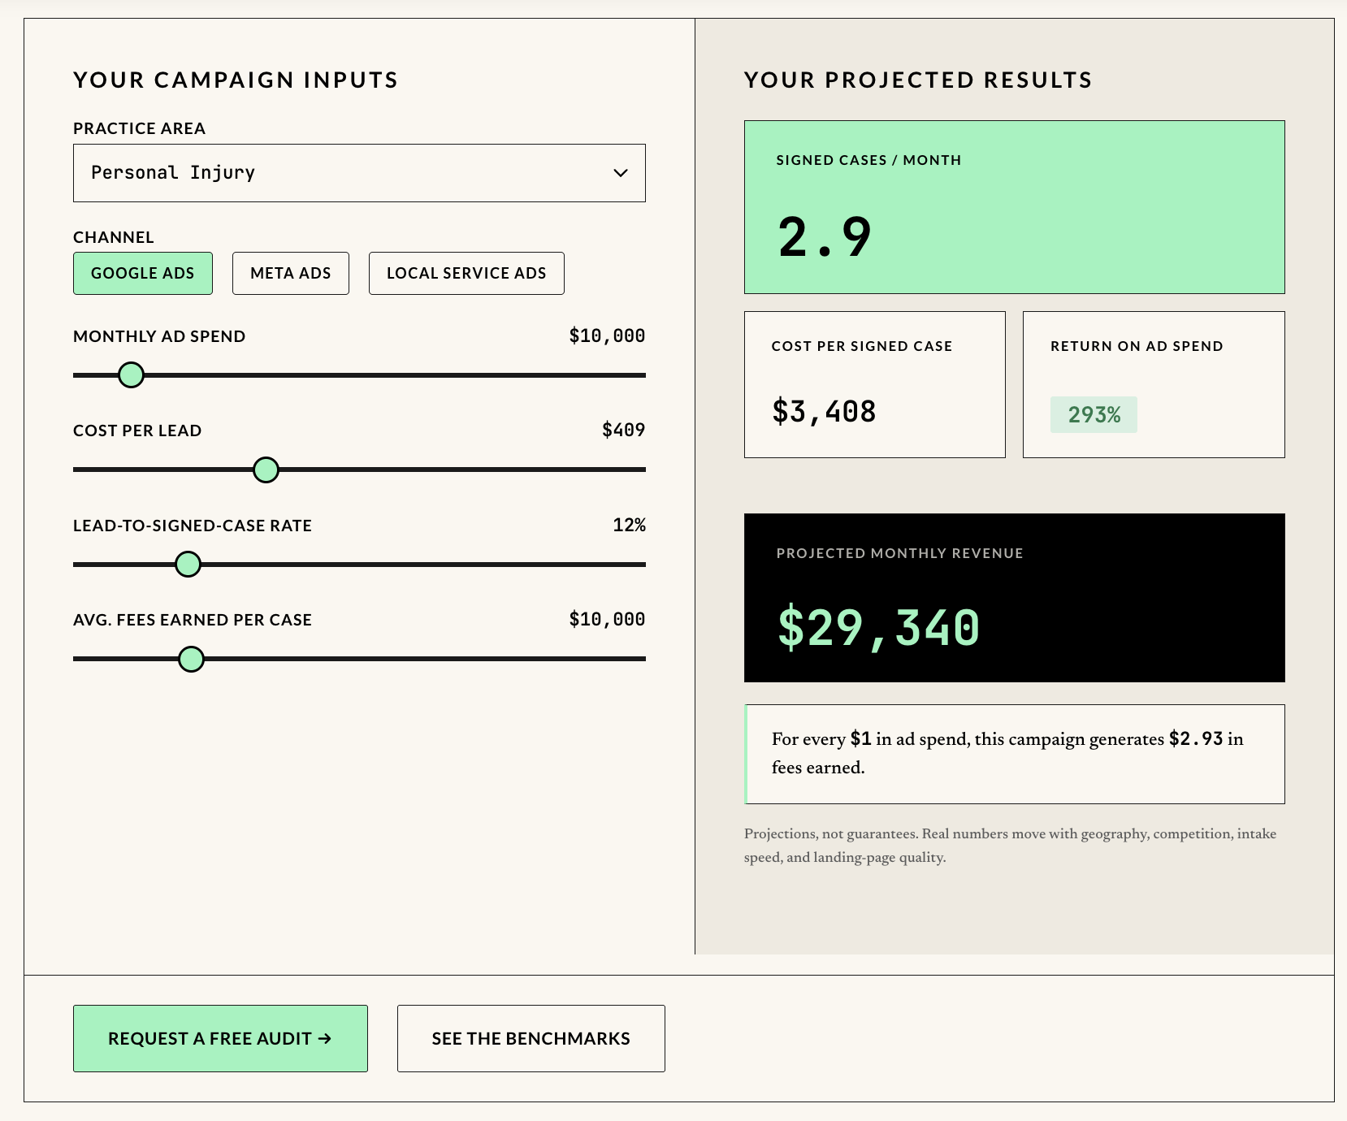Click the Cost Per Lead label

click(137, 431)
